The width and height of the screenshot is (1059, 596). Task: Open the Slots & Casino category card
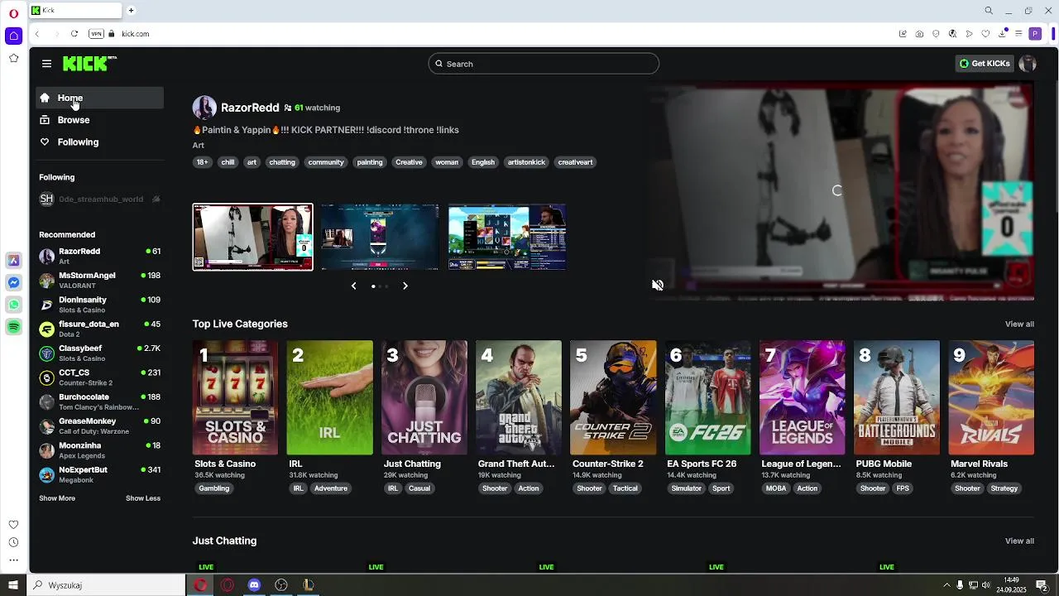[x=235, y=397]
